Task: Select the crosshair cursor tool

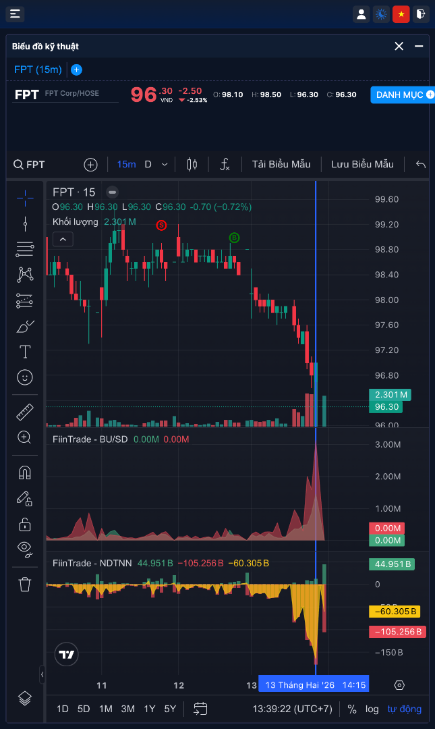Action: [x=25, y=198]
